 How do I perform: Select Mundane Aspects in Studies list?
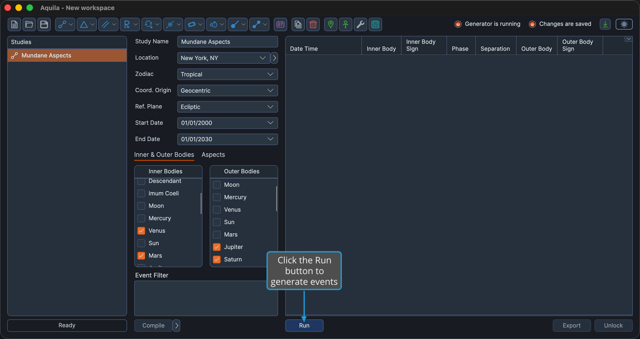(x=67, y=56)
